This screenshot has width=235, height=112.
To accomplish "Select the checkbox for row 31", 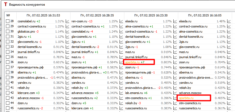I will (8, 37).
